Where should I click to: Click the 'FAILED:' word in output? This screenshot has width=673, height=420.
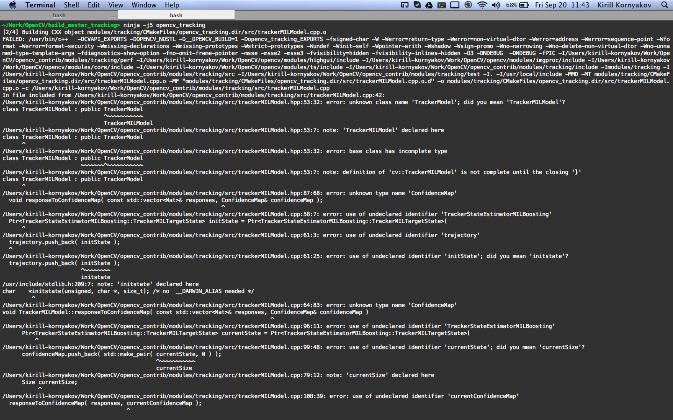[14, 39]
